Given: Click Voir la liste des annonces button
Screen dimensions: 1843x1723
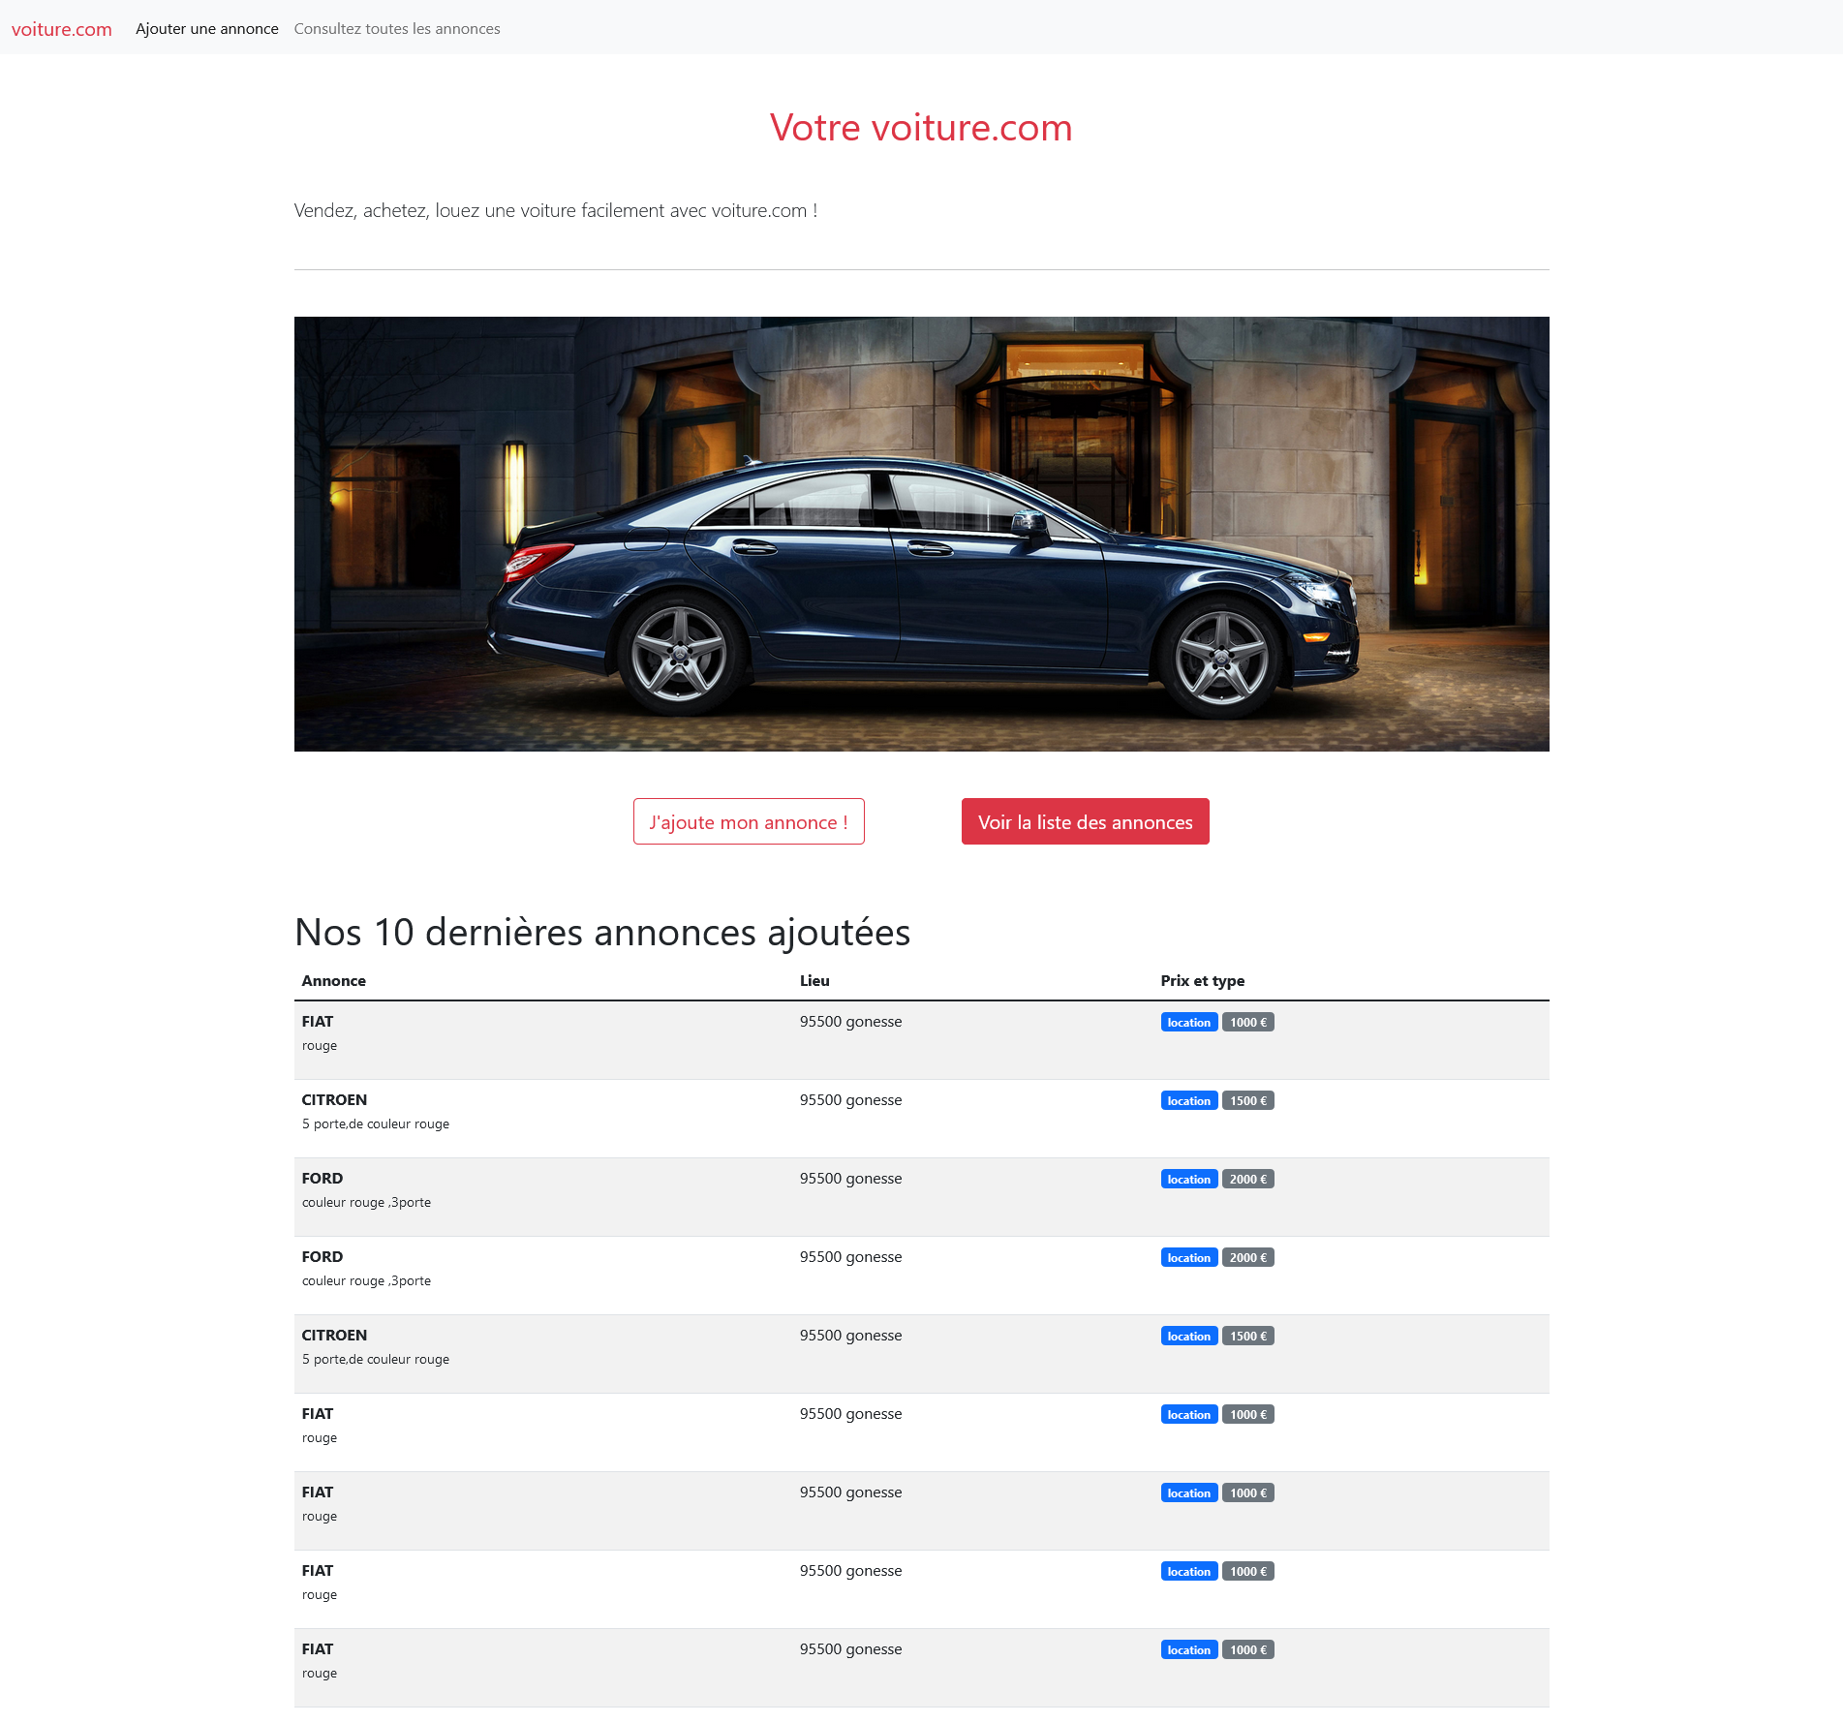Looking at the screenshot, I should [x=1085, y=821].
